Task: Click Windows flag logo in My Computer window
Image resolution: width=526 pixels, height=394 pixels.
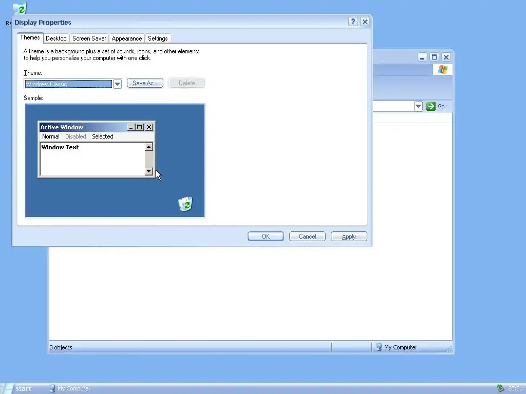Action: [x=442, y=70]
